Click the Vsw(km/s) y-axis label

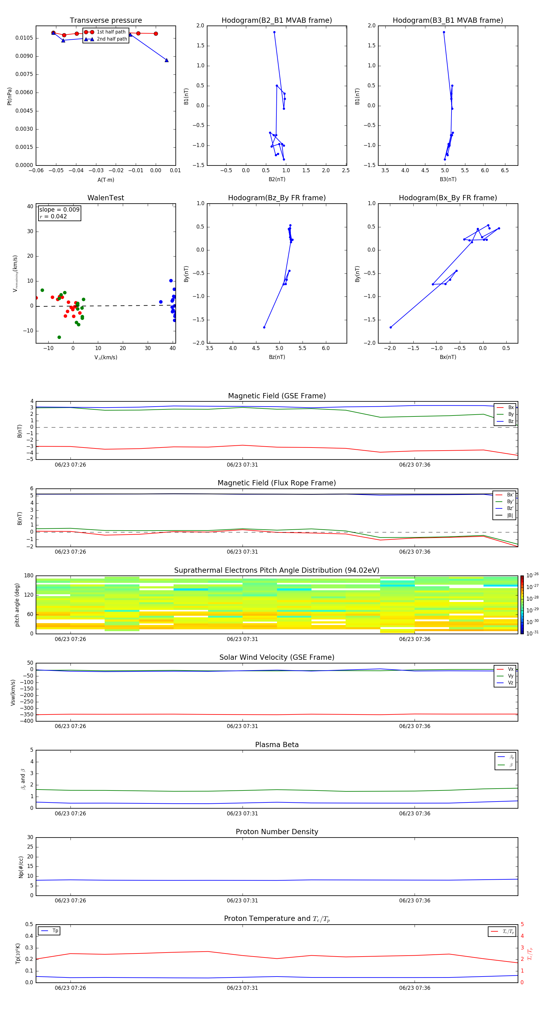point(13,692)
